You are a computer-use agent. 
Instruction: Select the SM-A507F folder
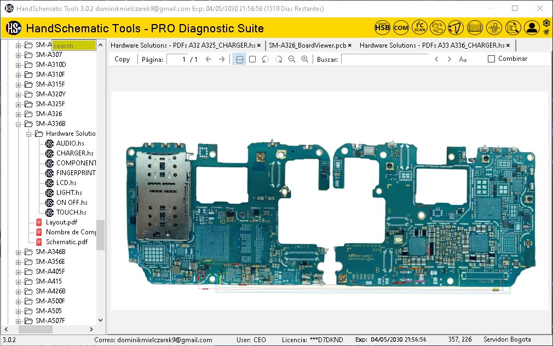(x=50, y=321)
